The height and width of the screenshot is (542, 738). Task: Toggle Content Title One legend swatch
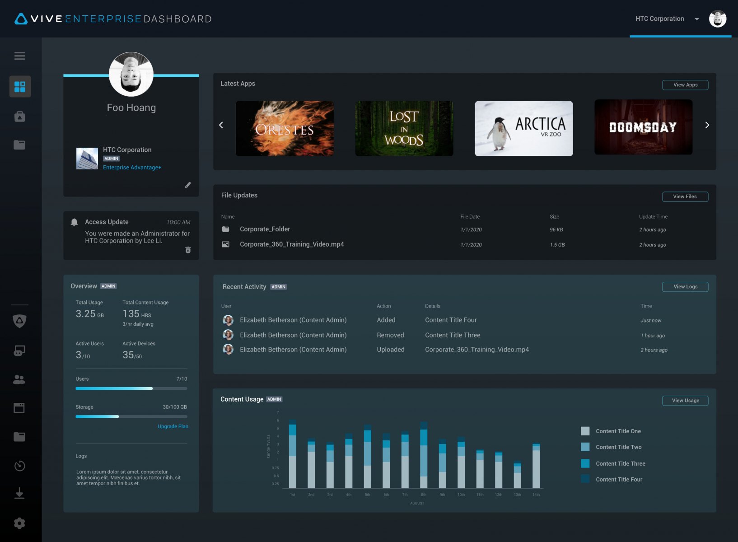(585, 431)
